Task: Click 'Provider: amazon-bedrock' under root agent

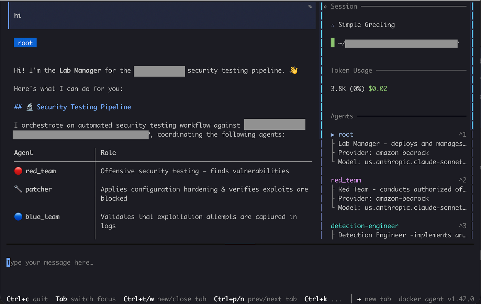Action: point(383,153)
